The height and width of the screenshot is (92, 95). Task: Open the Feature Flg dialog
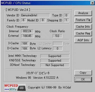pos(83,20)
